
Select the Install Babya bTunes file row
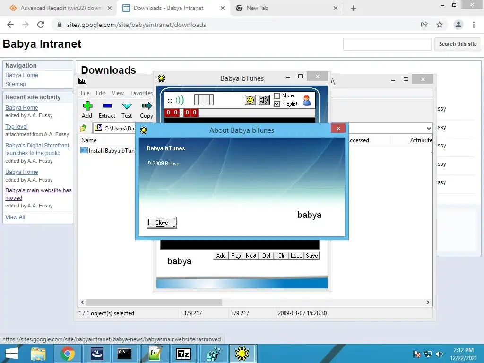[x=108, y=151]
